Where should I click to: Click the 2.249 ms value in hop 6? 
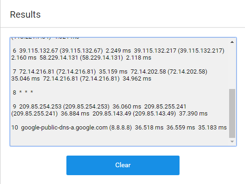(118, 51)
